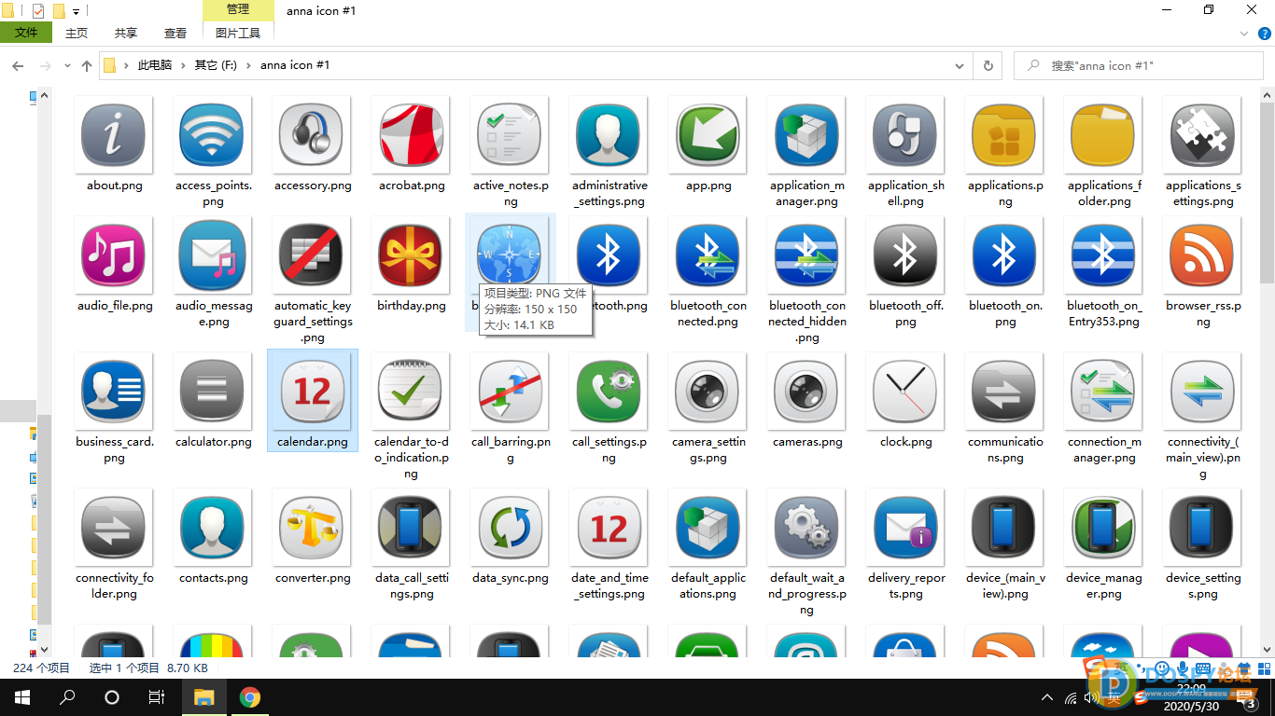
Task: Open the 查看 ribbon tab
Action: pyautogui.click(x=175, y=33)
